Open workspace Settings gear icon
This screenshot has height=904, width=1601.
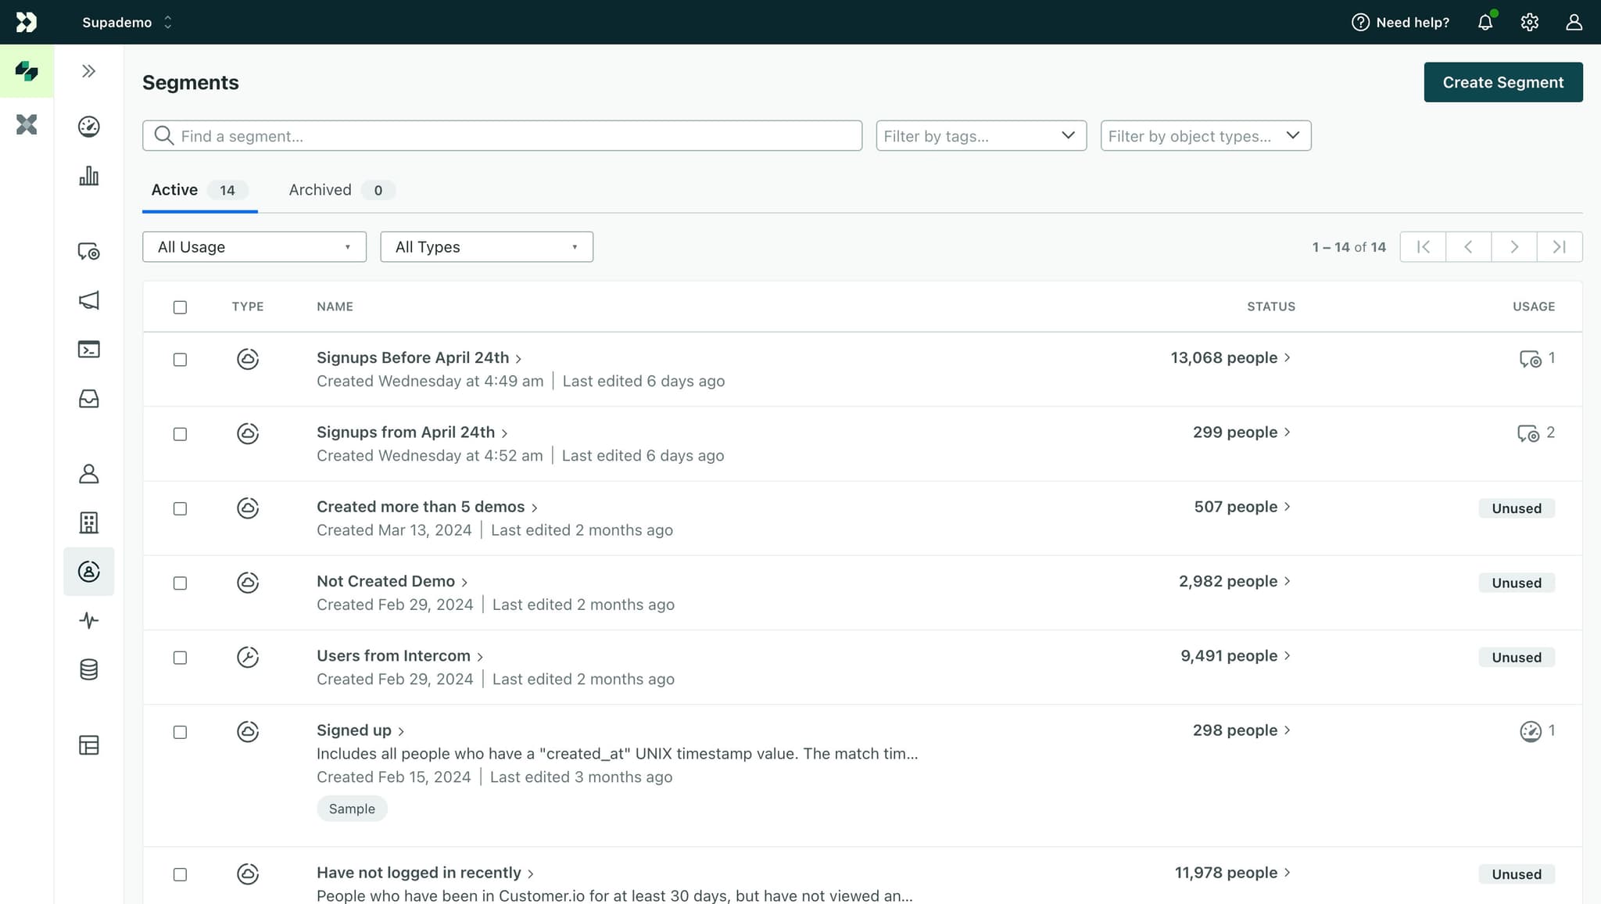(1530, 22)
